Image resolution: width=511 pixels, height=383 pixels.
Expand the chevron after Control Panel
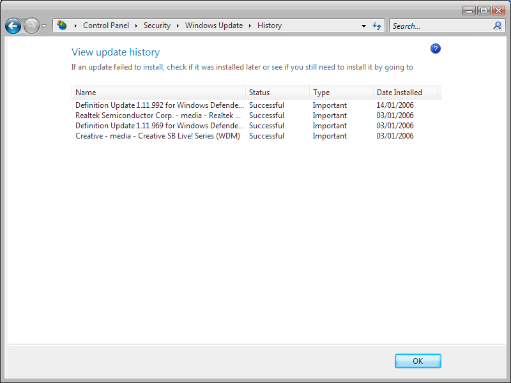(136, 26)
